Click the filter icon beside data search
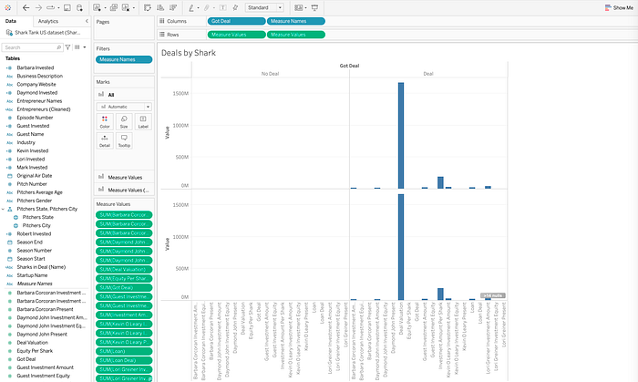Screen dimensions: 638x382 pos(68,47)
